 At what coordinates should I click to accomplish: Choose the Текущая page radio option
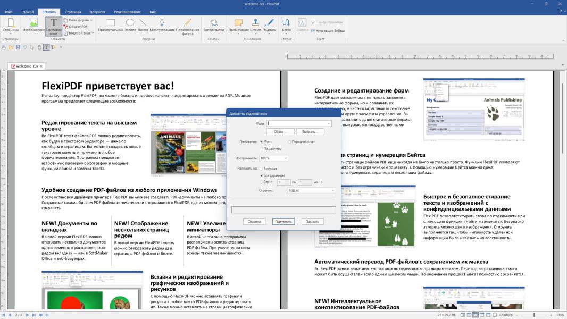click(x=261, y=169)
